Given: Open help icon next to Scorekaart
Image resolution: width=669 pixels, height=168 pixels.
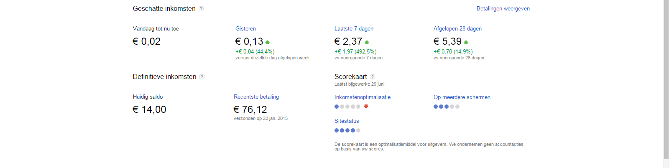Looking at the screenshot, I should 373,77.
